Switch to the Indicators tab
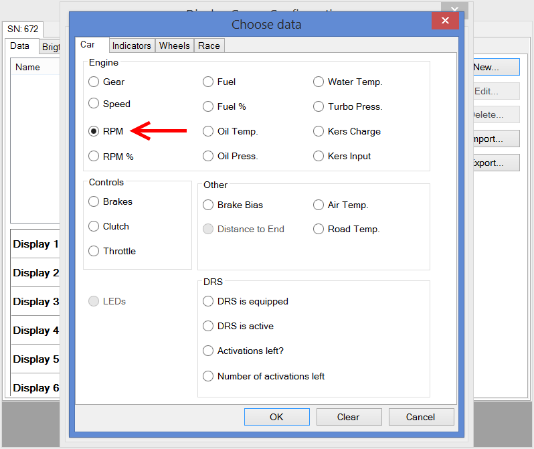The image size is (534, 449). [x=131, y=46]
